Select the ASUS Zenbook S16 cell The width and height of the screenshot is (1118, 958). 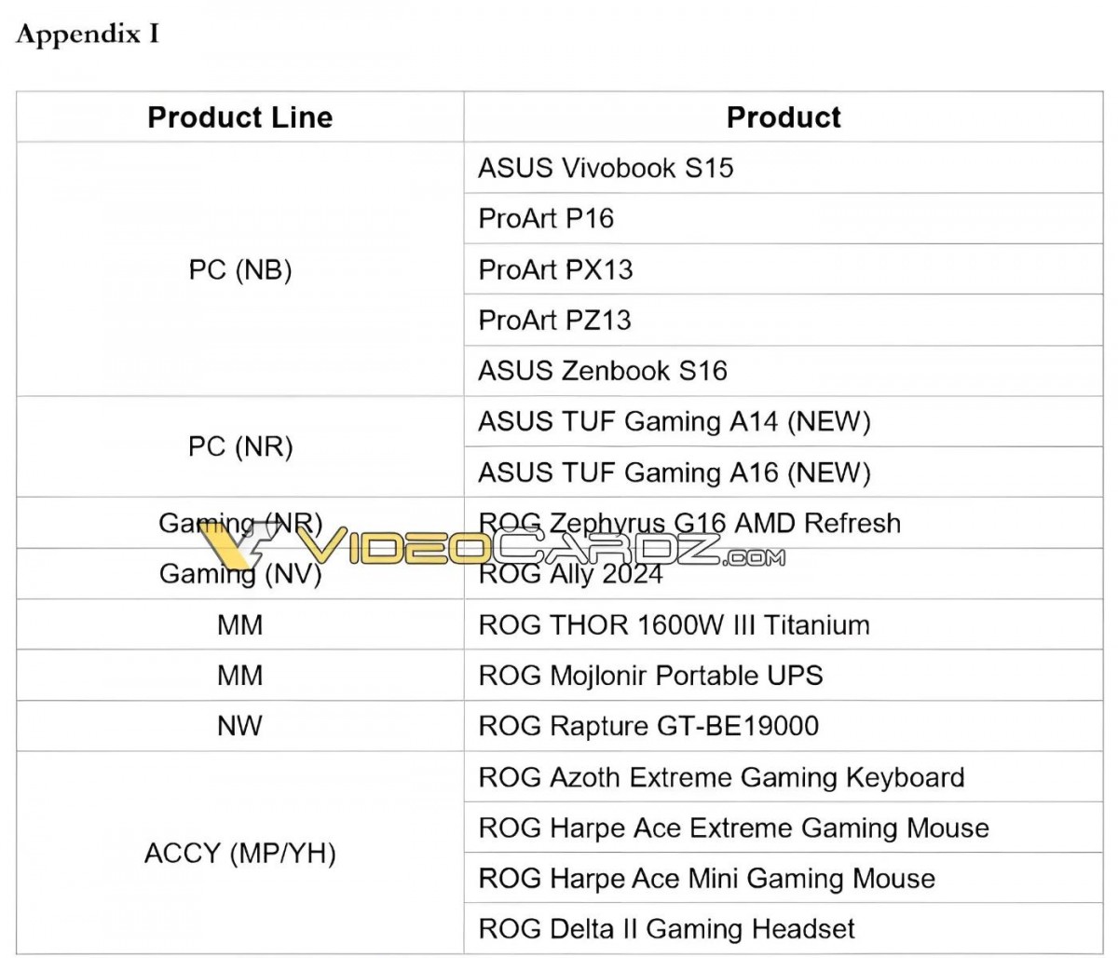click(784, 370)
